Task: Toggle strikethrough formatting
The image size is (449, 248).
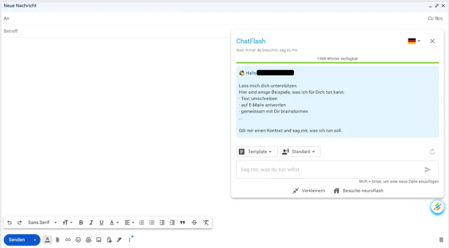Action: [194, 222]
